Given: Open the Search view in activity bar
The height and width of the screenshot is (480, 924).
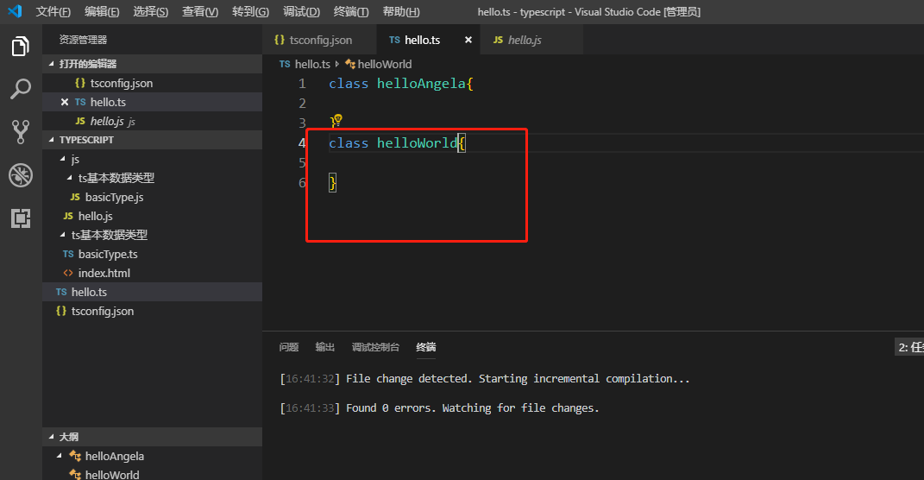Looking at the screenshot, I should (21, 89).
